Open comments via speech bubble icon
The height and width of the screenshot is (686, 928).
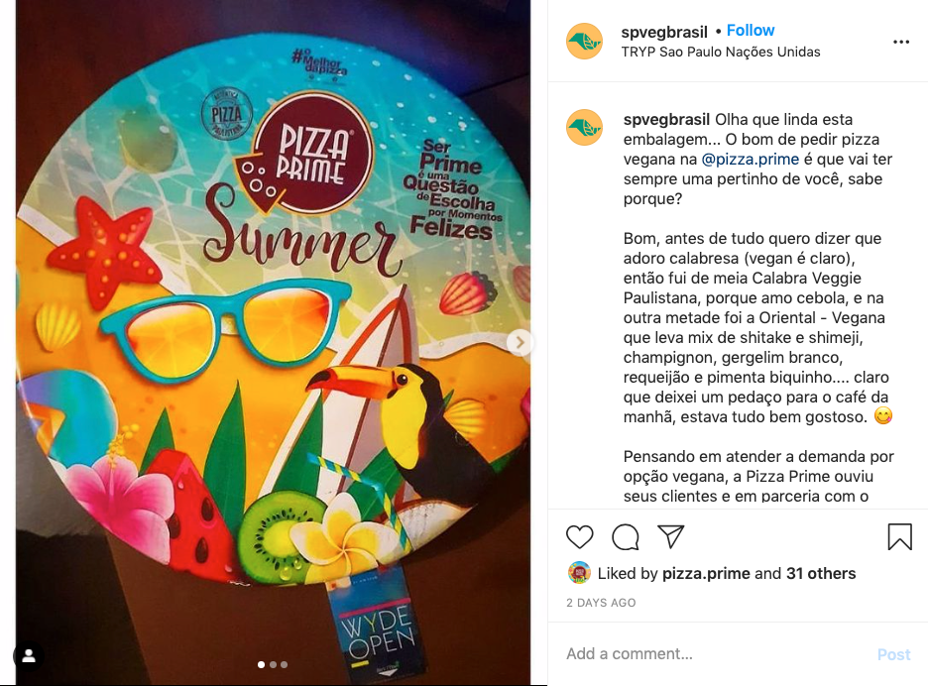[x=625, y=537]
